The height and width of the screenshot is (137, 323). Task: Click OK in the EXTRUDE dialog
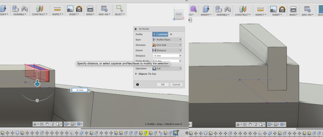163,84
